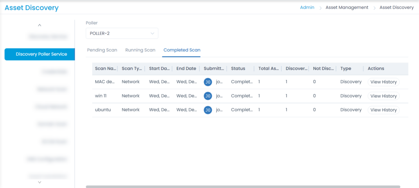The width and height of the screenshot is (419, 188).
Task: Sort by the End Date column header
Action: [186, 68]
